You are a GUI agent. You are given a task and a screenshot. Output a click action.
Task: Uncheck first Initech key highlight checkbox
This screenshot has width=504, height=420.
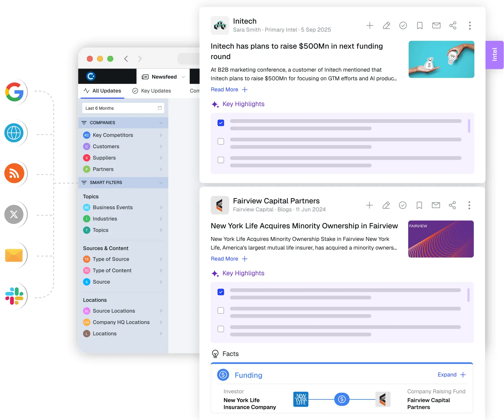(x=221, y=123)
